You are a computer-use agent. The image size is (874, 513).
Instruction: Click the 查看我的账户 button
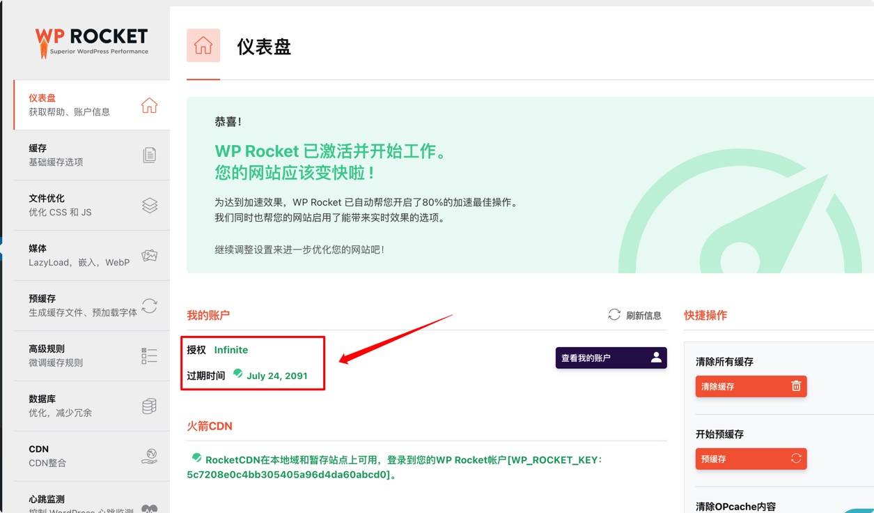coord(611,358)
